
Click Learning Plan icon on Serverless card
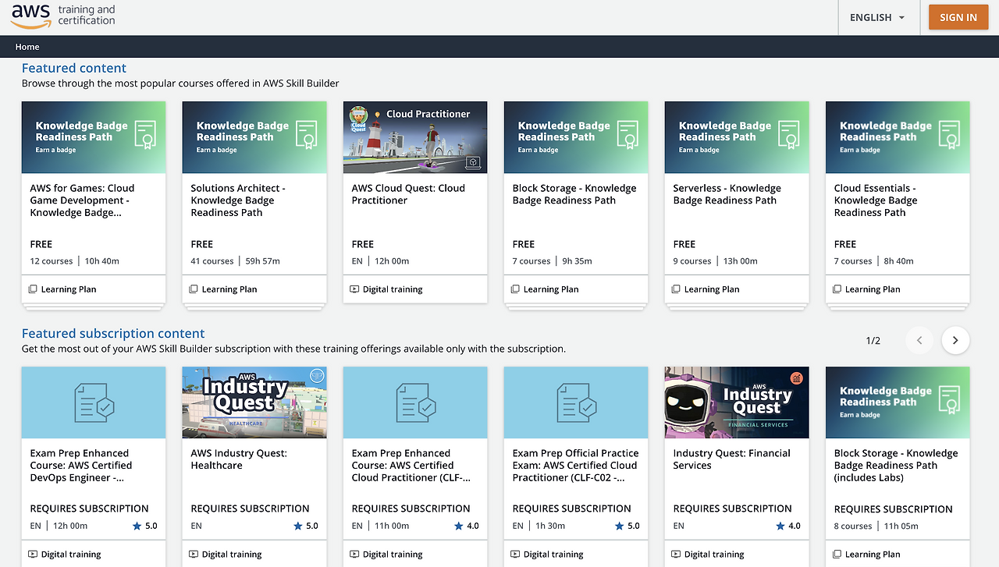pyautogui.click(x=676, y=289)
